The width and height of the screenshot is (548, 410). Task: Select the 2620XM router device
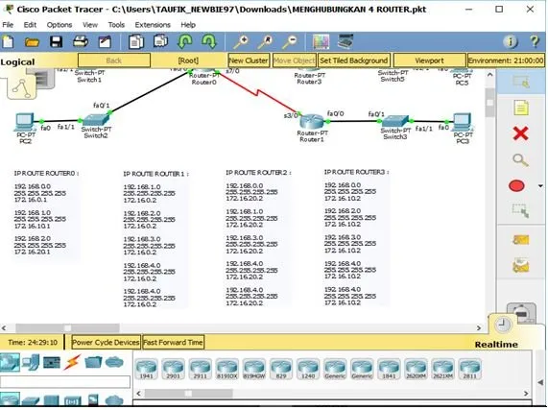point(416,369)
